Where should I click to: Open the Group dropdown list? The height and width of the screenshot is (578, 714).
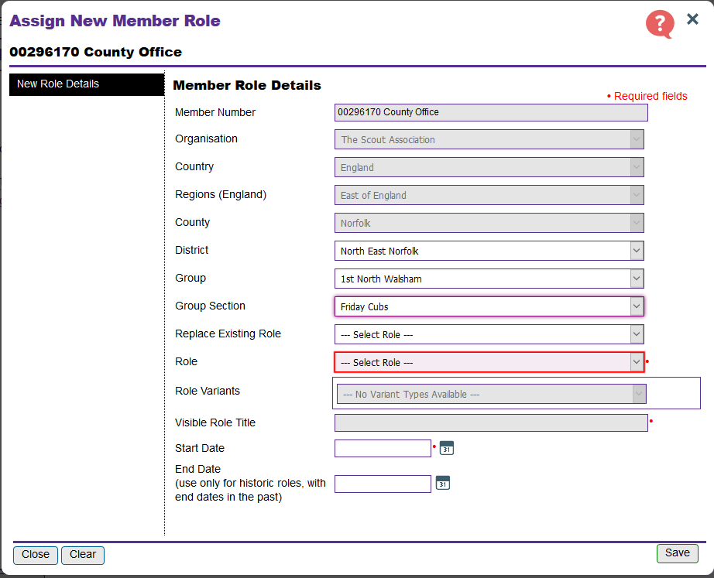(489, 279)
